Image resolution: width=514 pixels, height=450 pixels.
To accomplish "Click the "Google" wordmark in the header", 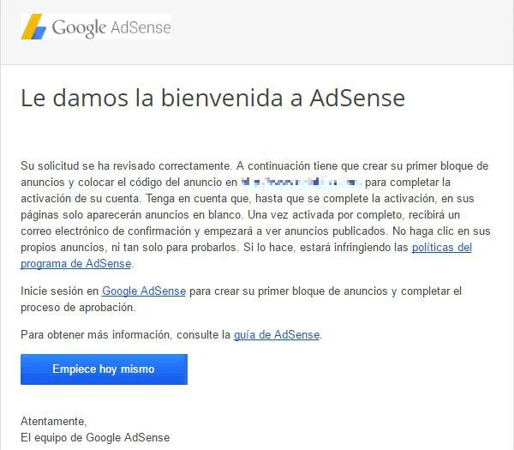I will click(79, 27).
